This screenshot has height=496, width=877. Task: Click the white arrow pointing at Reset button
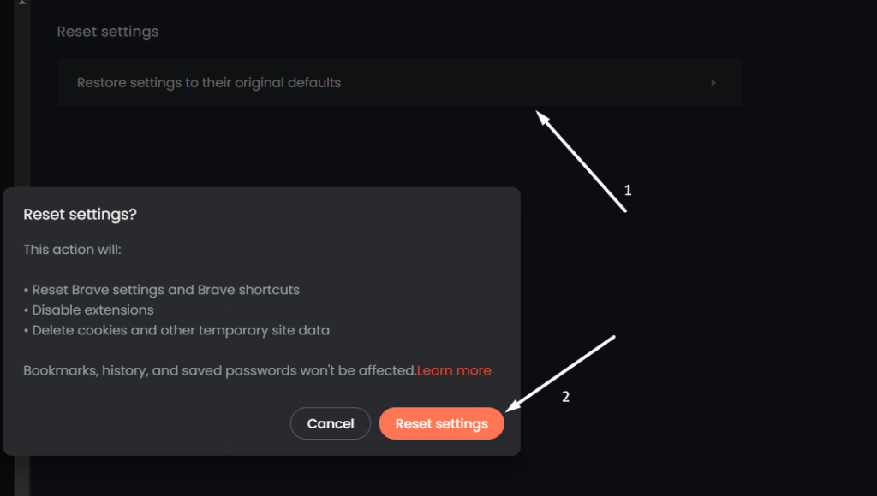click(561, 374)
